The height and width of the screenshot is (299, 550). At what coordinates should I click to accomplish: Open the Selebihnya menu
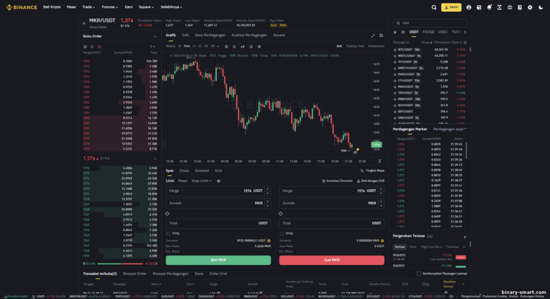click(x=171, y=7)
